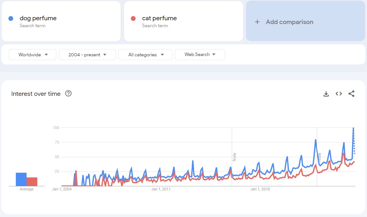Click the Interest over time heading
The image size is (367, 217).
point(36,94)
